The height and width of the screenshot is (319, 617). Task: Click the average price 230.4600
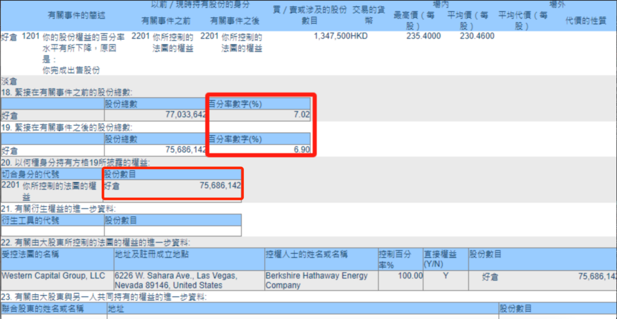477,37
